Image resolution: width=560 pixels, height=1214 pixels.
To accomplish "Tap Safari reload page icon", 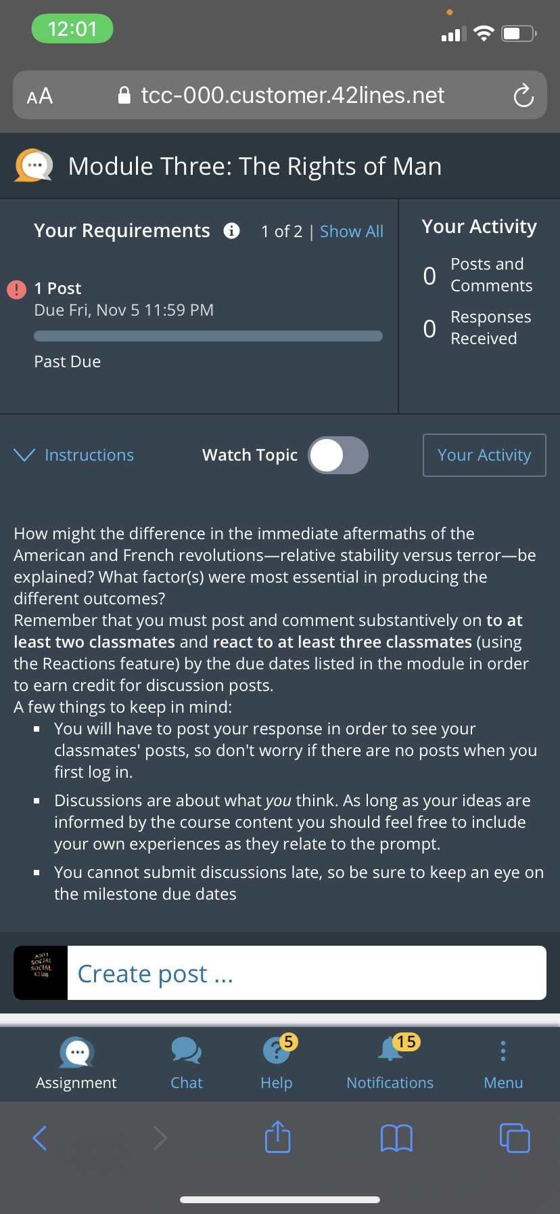I will (x=523, y=96).
